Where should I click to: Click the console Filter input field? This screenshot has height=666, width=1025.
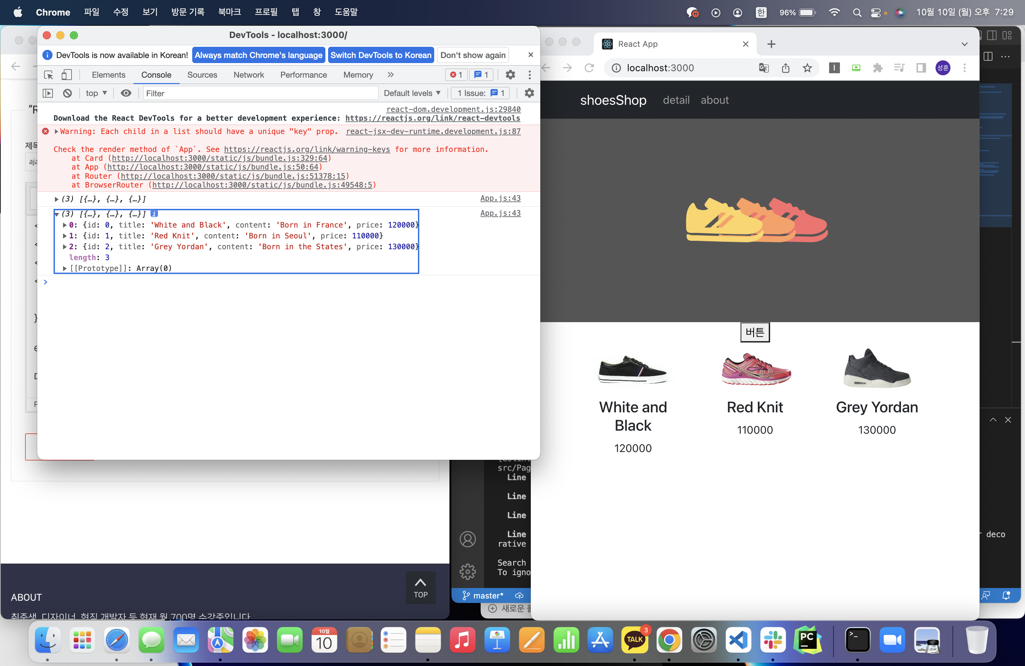coord(260,93)
